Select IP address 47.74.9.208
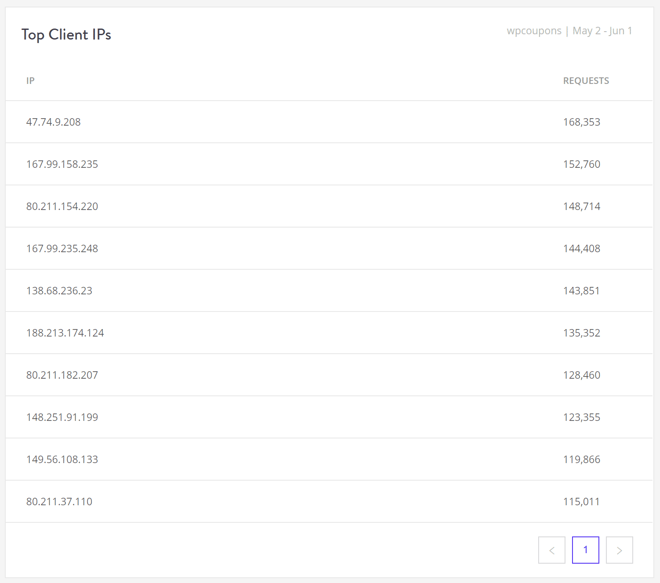Image resolution: width=660 pixels, height=583 pixels. pos(53,122)
